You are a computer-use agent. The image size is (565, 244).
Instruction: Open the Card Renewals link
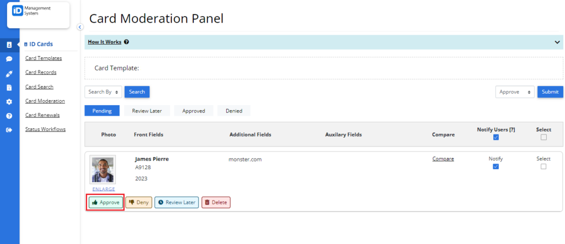pos(42,115)
